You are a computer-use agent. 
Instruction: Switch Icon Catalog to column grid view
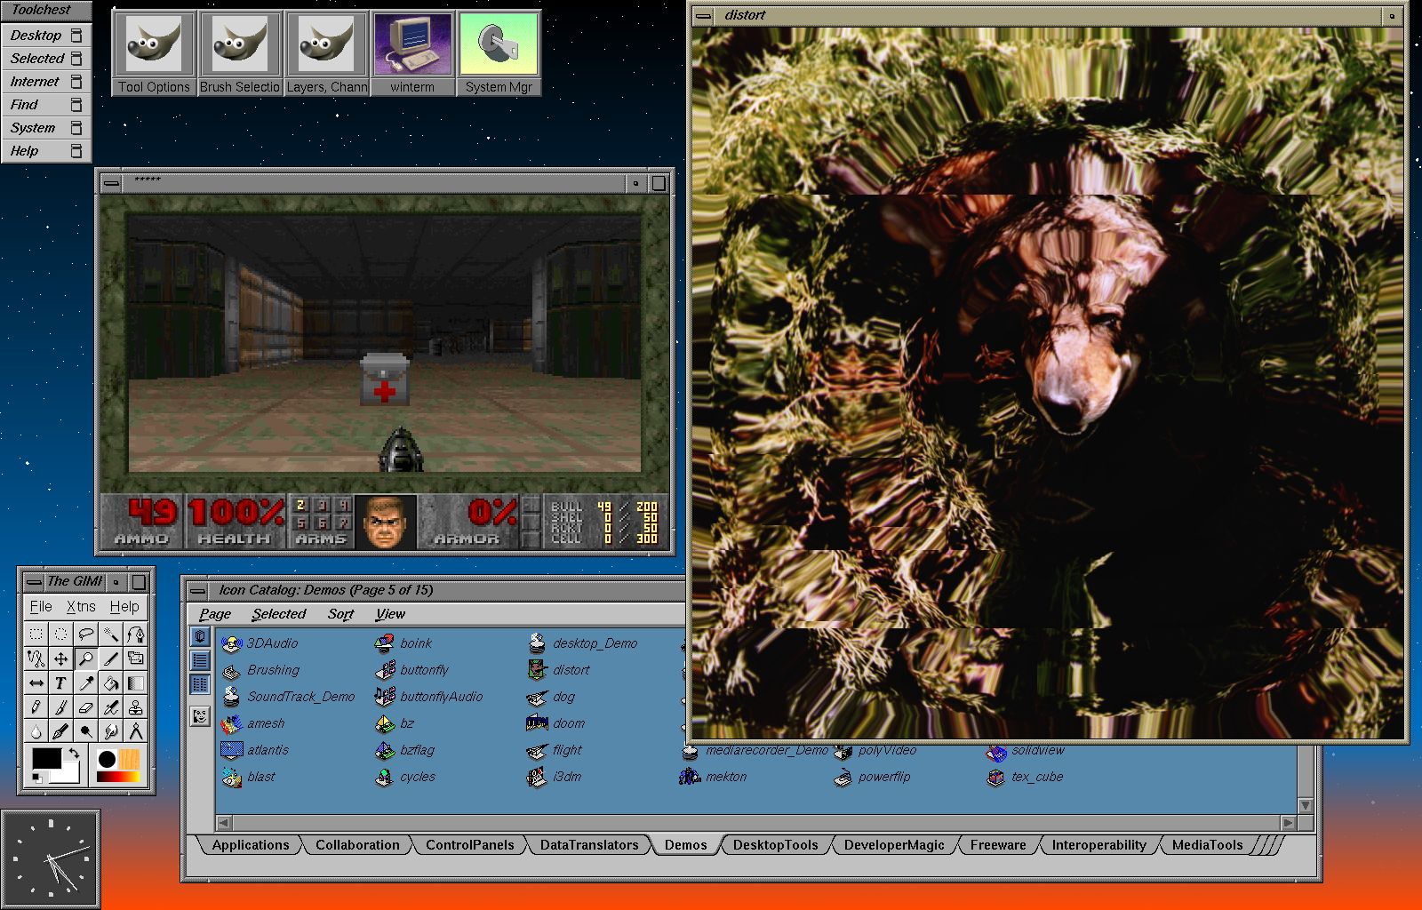pos(200,684)
